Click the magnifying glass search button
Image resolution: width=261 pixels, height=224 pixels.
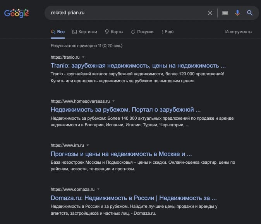point(250,13)
